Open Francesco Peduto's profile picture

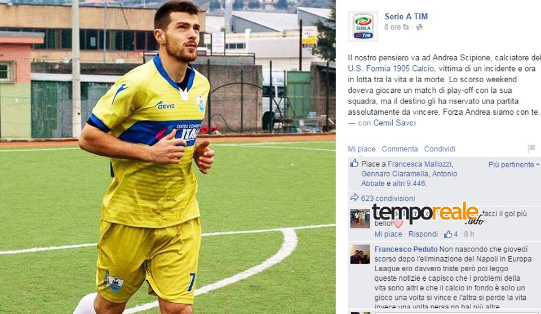[x=360, y=254]
